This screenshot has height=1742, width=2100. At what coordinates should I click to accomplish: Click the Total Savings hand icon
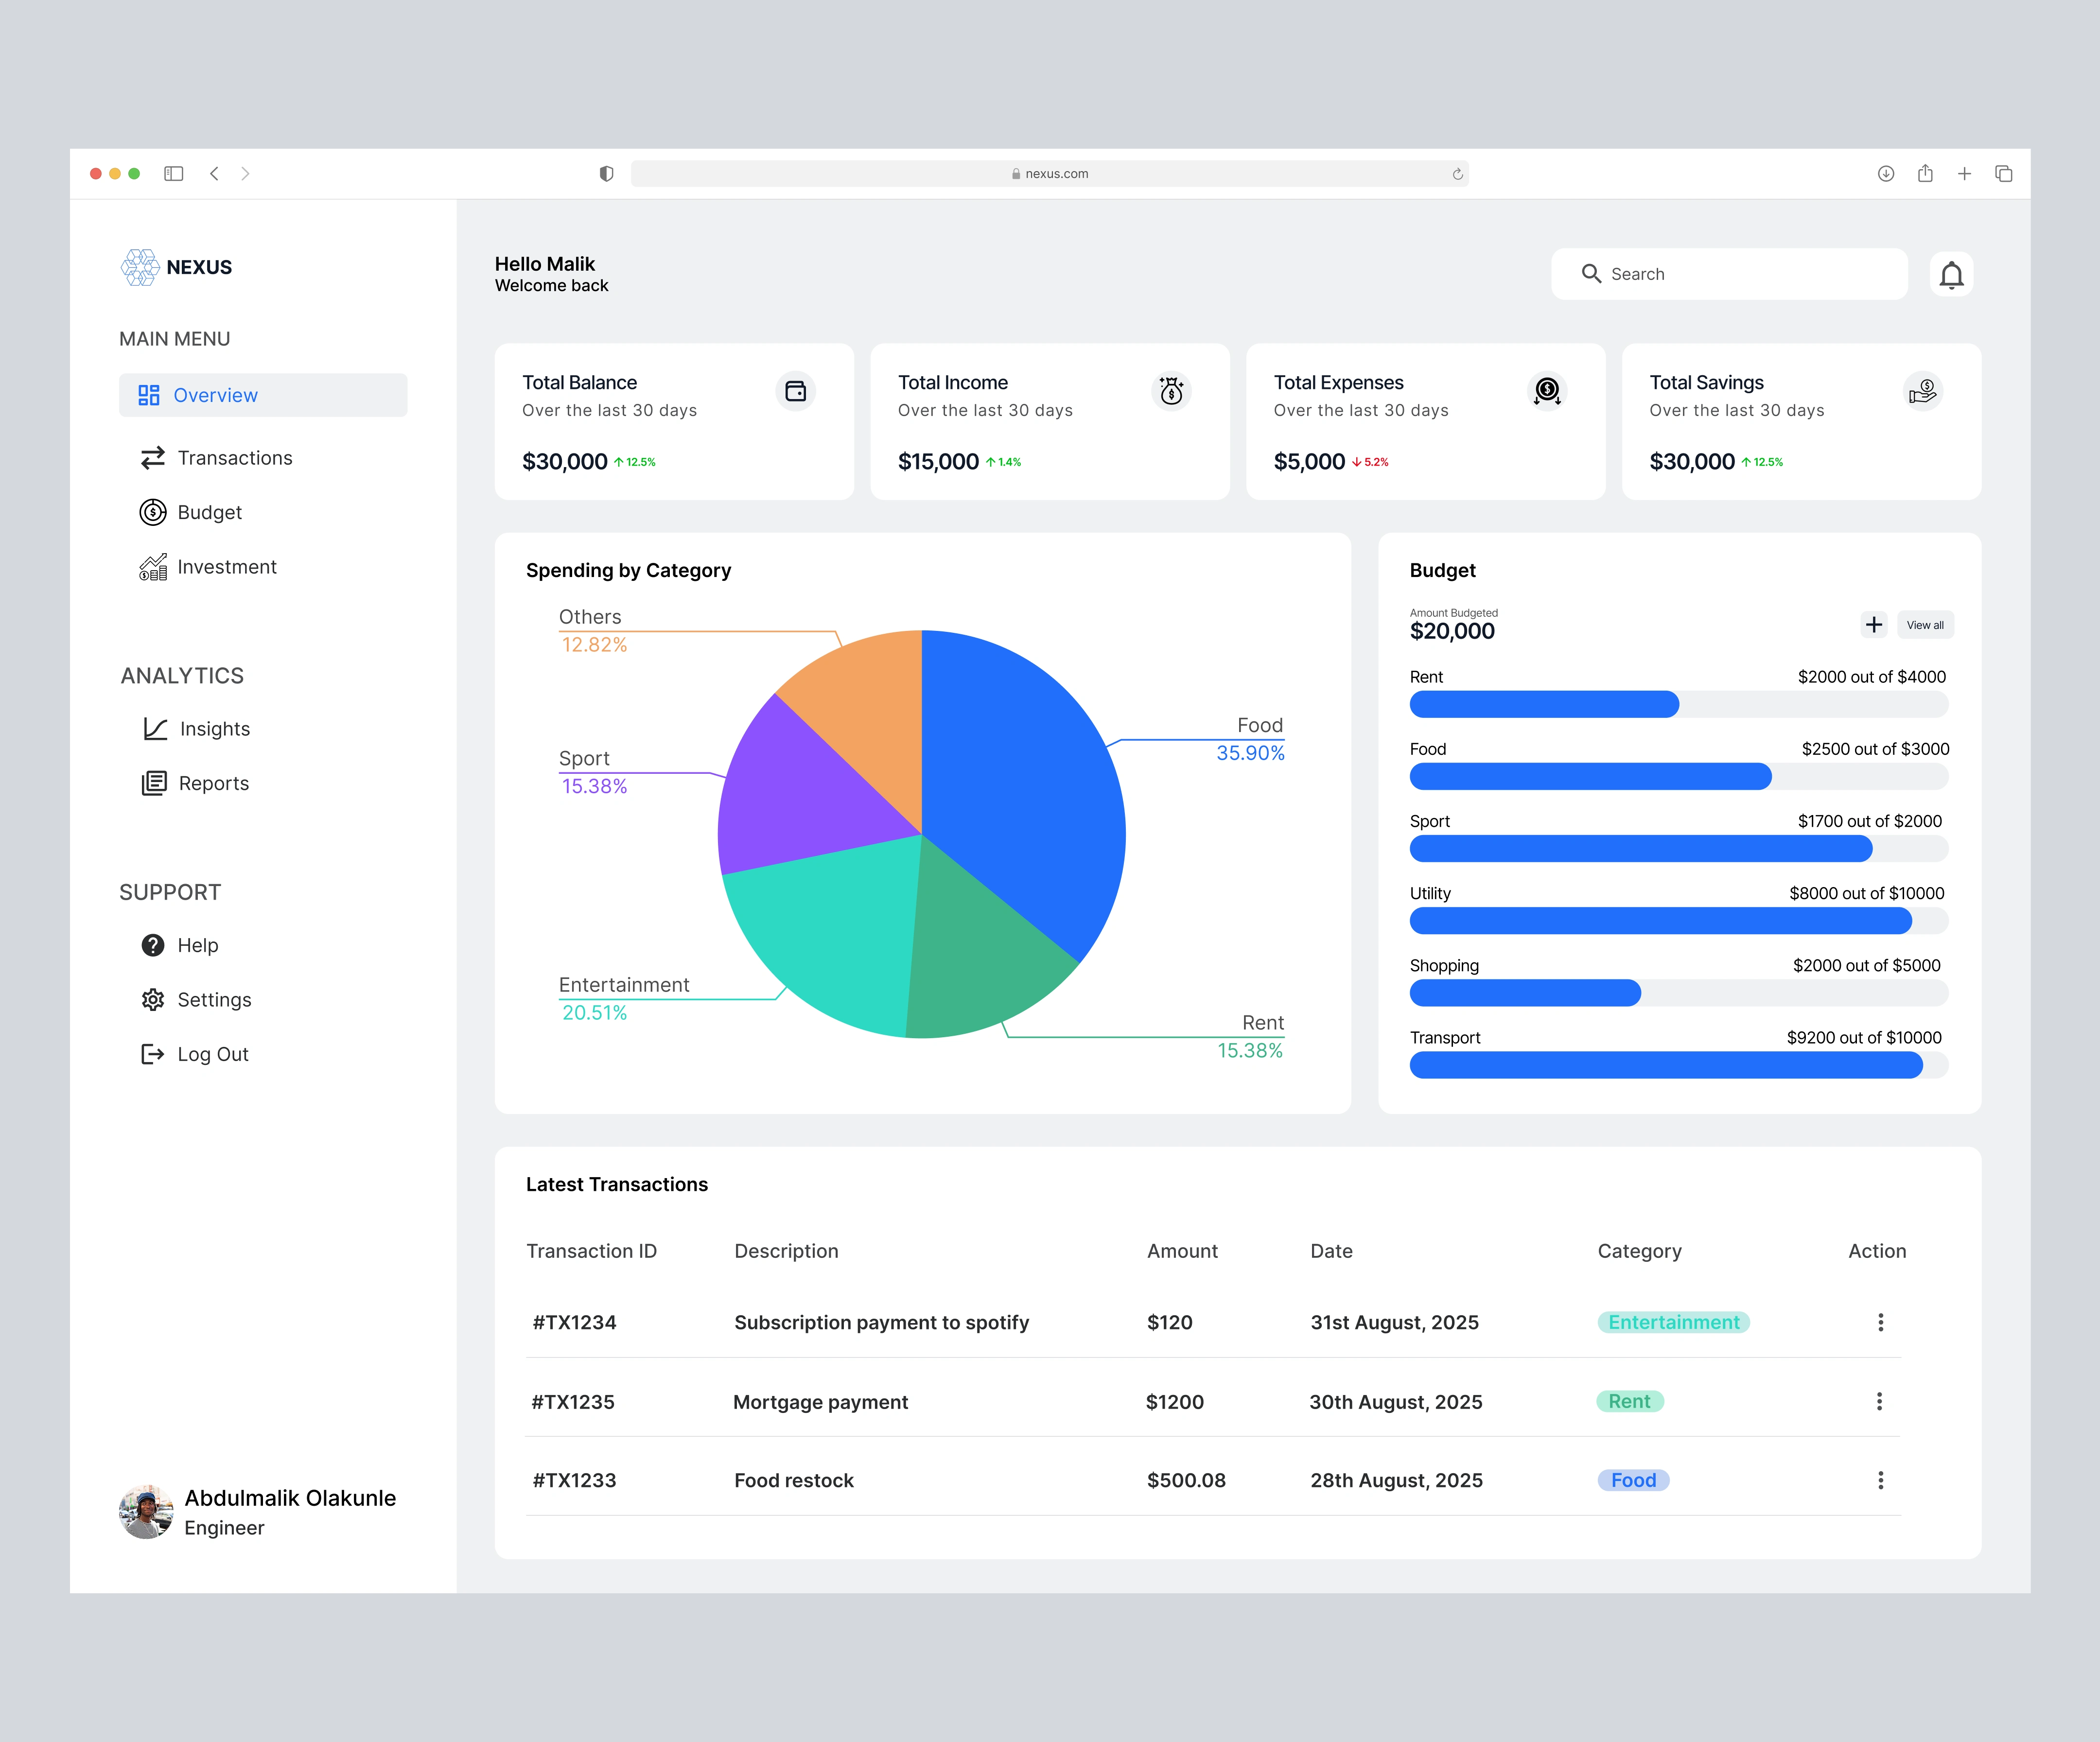pyautogui.click(x=1922, y=391)
